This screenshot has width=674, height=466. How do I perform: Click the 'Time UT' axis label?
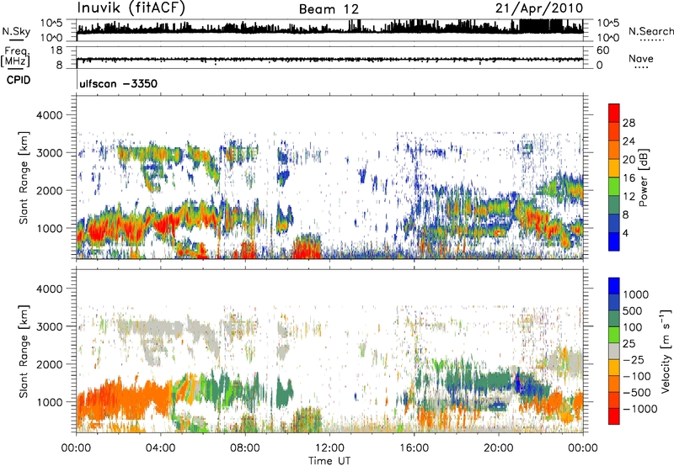click(x=329, y=461)
